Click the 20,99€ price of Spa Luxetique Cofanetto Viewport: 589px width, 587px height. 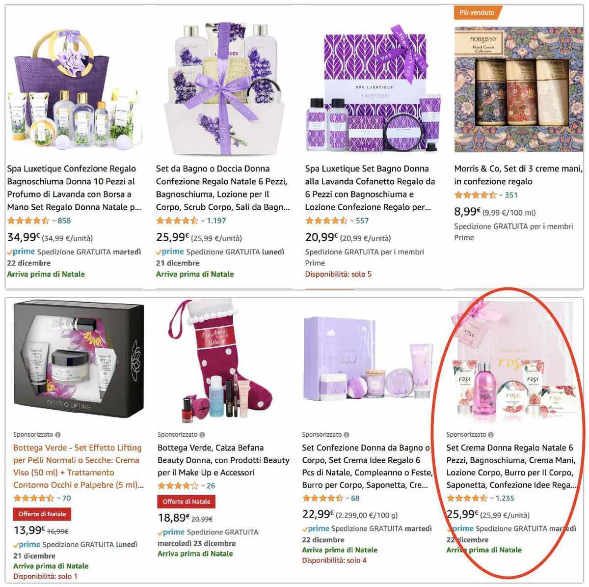(321, 237)
